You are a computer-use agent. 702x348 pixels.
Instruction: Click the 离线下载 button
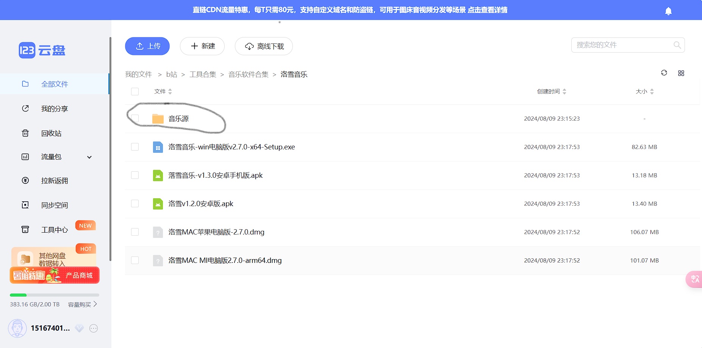[264, 46]
